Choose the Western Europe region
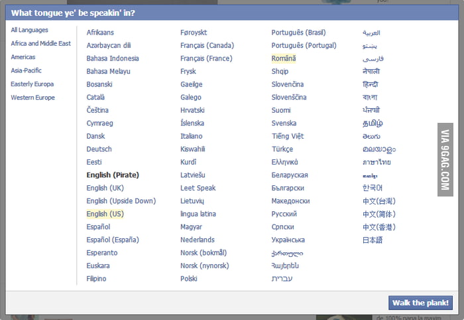Image resolution: width=464 pixels, height=320 pixels. click(32, 98)
